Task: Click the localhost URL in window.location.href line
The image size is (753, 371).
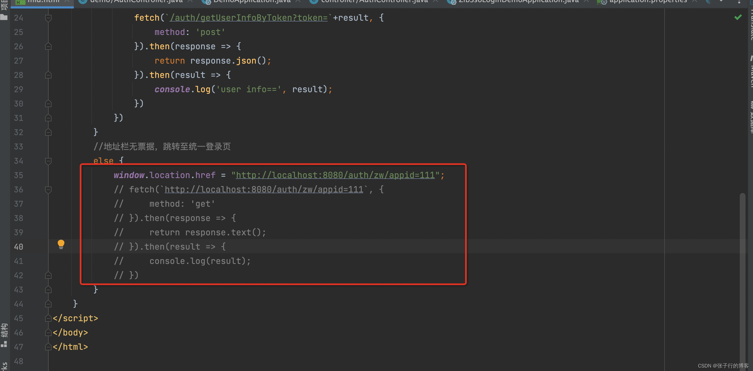Action: click(335, 175)
